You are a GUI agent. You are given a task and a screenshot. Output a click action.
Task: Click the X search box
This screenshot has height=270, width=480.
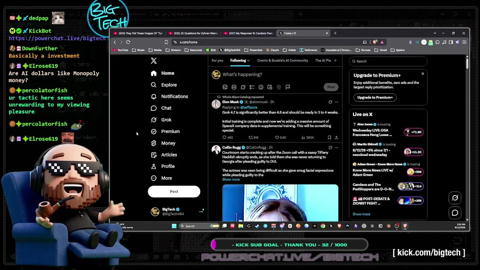[388, 61]
